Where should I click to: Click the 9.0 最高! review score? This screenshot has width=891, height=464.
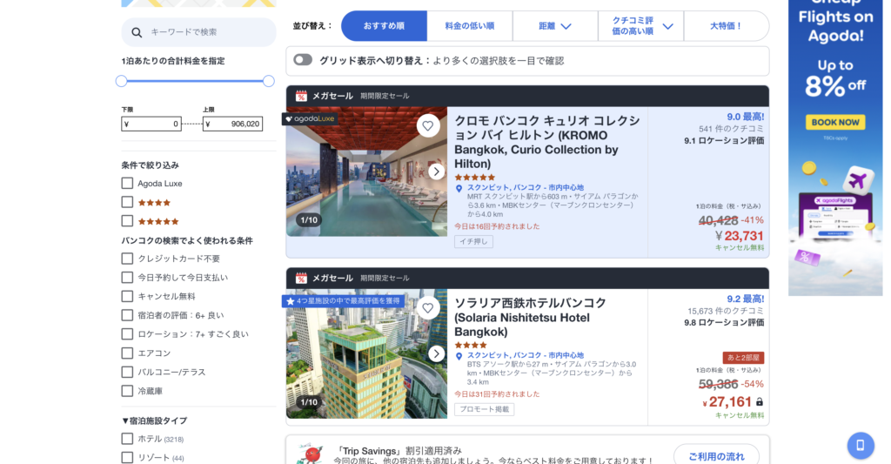point(746,117)
